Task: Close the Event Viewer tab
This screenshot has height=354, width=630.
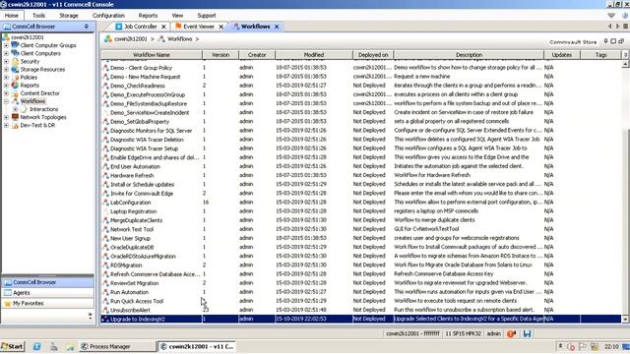Action: (220, 27)
